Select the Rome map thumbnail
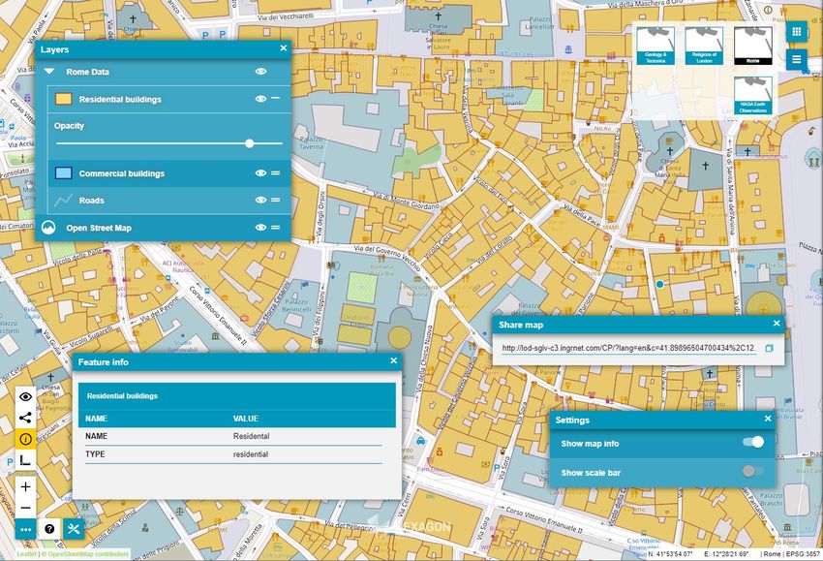 753,46
